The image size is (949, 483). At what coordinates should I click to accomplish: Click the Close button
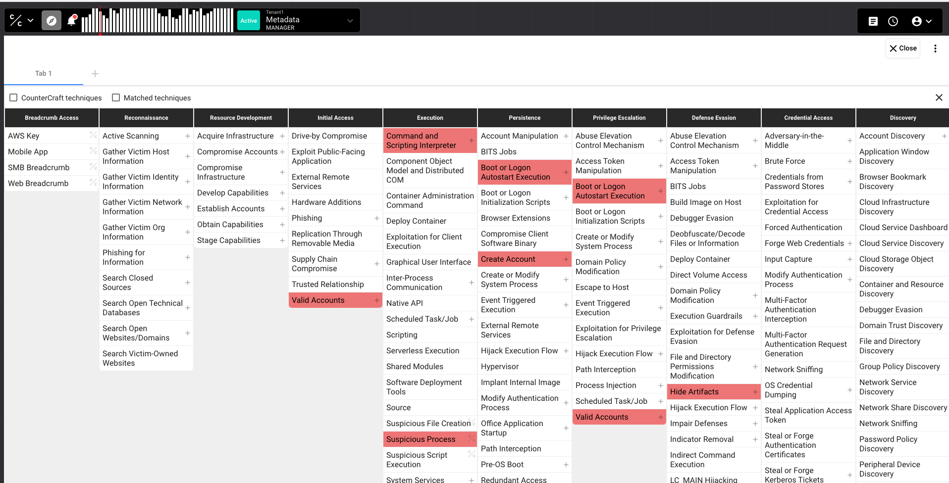903,48
